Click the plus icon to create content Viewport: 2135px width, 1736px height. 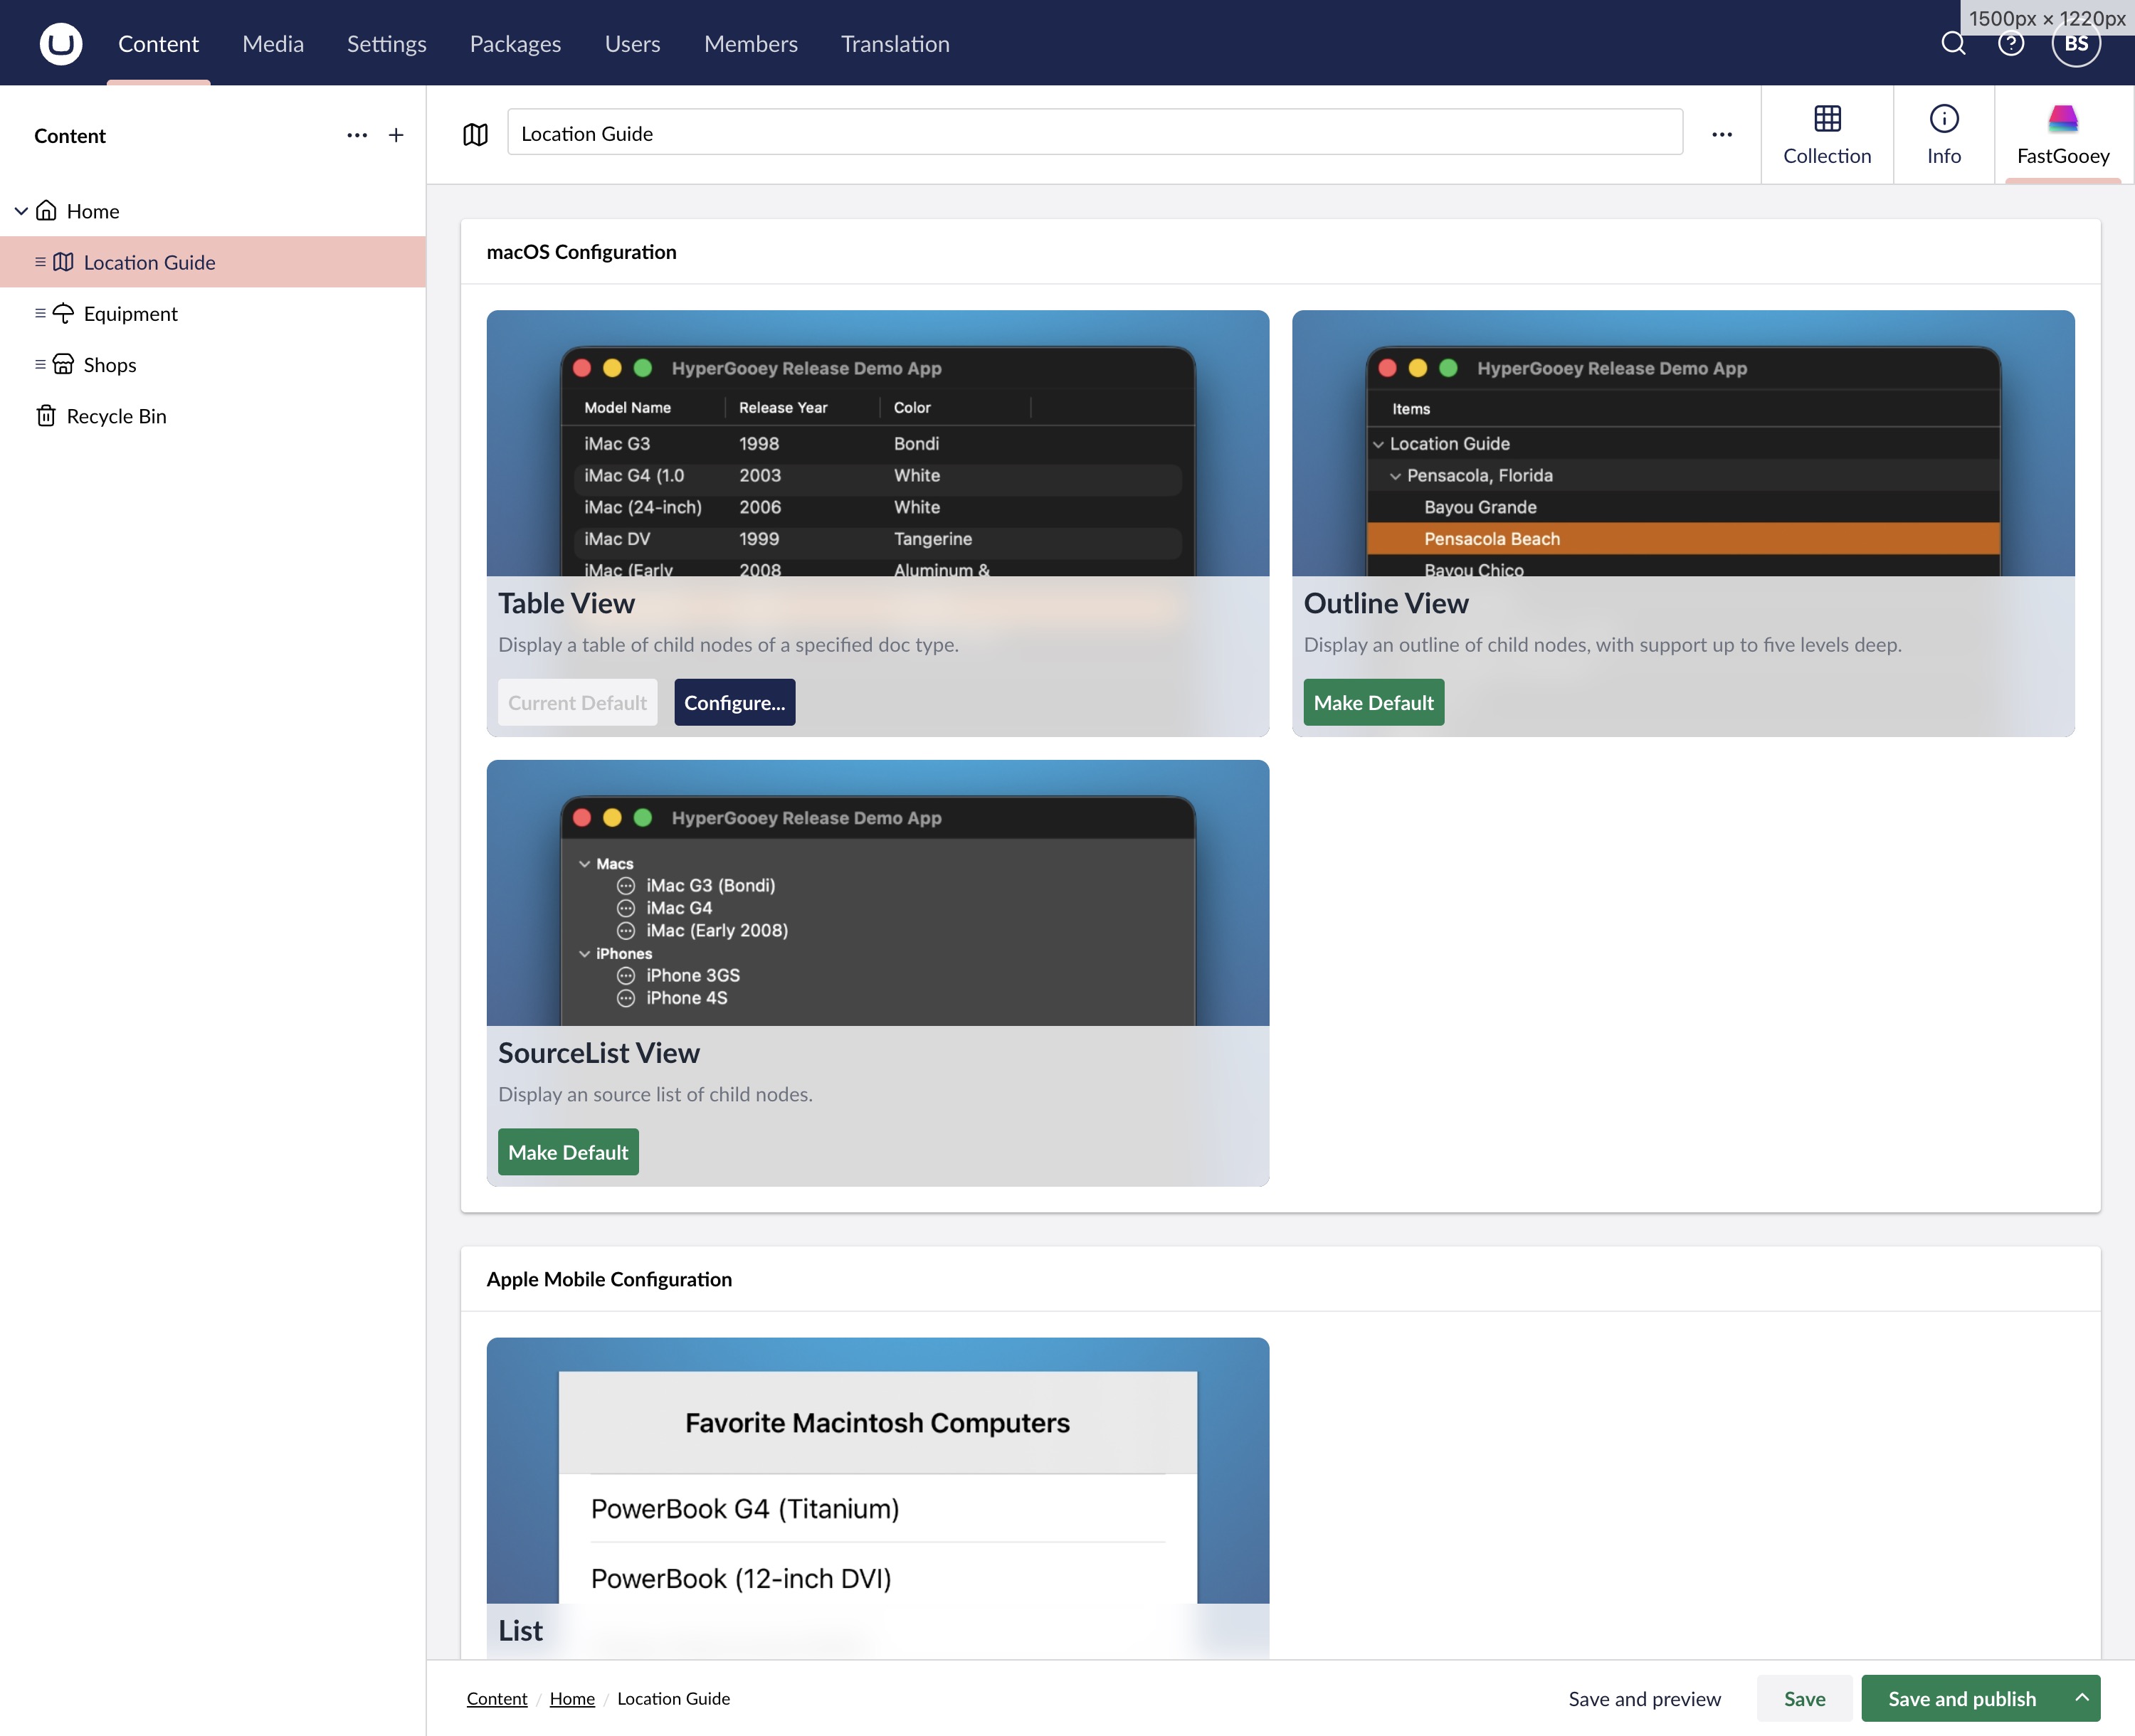click(x=396, y=135)
